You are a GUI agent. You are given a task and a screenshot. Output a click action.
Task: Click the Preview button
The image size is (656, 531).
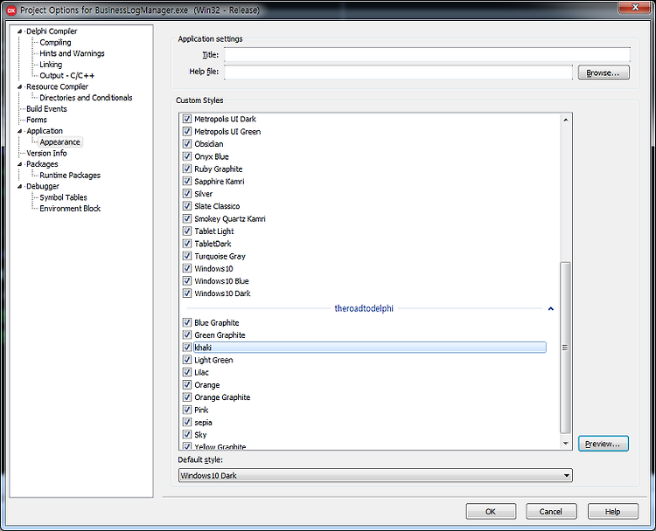point(604,444)
